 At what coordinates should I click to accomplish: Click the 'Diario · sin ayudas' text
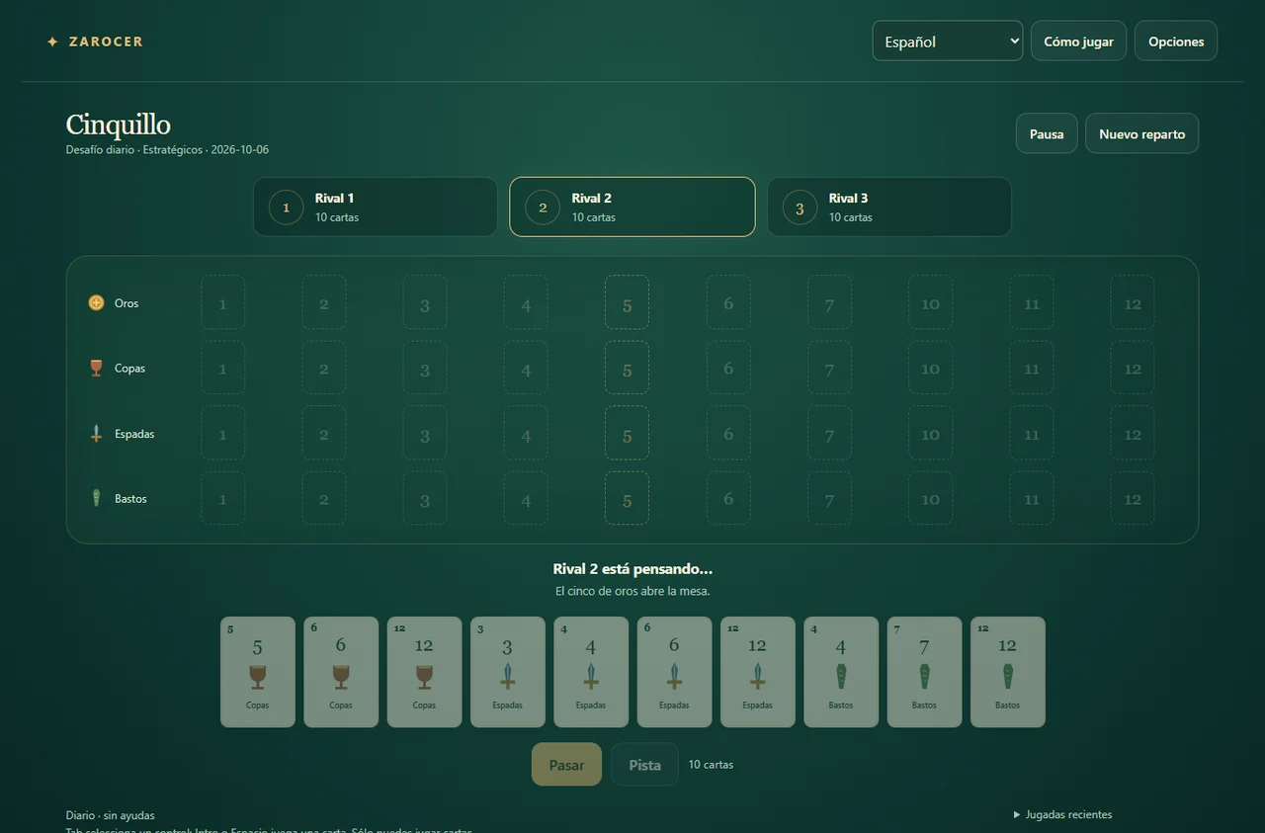pyautogui.click(x=111, y=815)
